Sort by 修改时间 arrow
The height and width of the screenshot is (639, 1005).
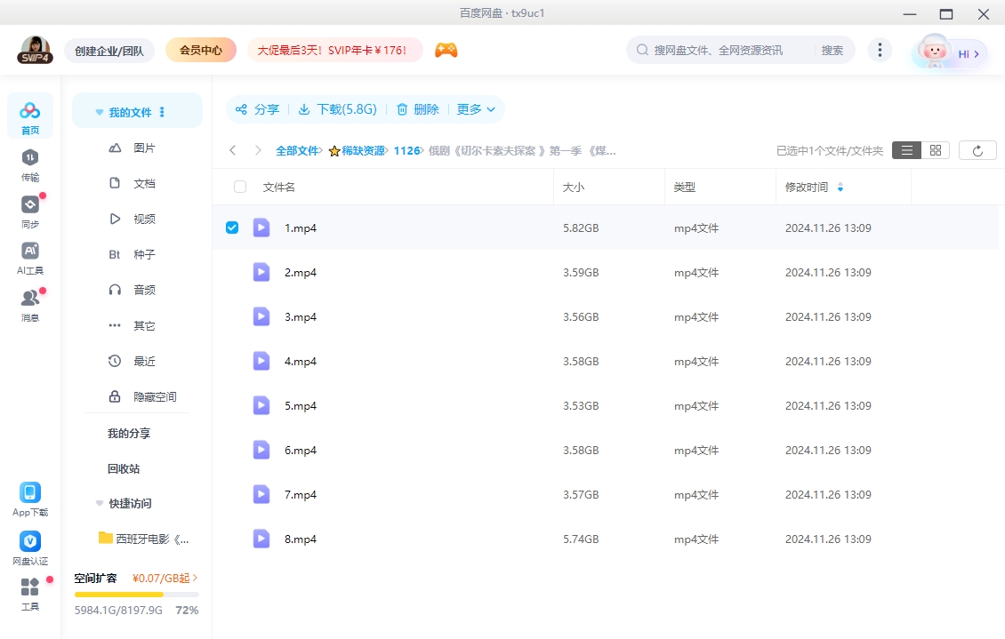pyautogui.click(x=840, y=187)
